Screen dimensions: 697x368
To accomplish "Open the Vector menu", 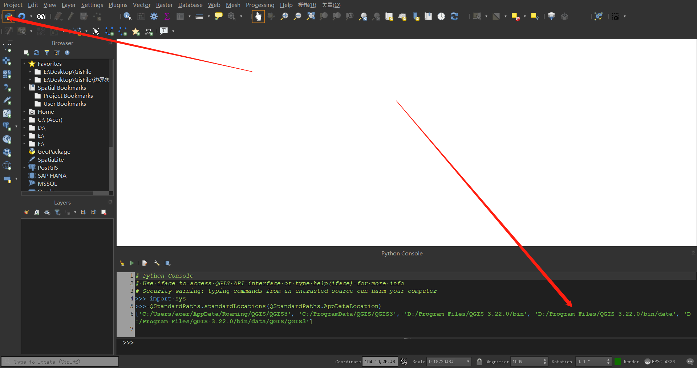I will 141,5.
